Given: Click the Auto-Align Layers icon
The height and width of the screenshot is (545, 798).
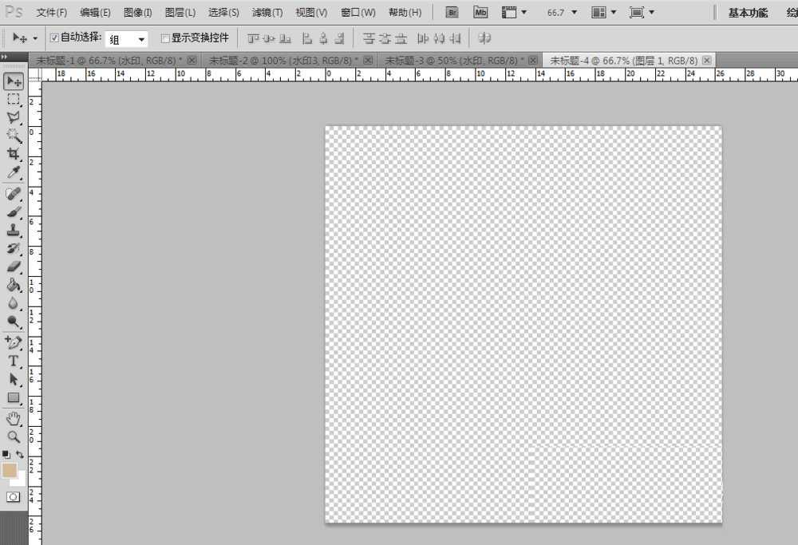Looking at the screenshot, I should click(485, 38).
